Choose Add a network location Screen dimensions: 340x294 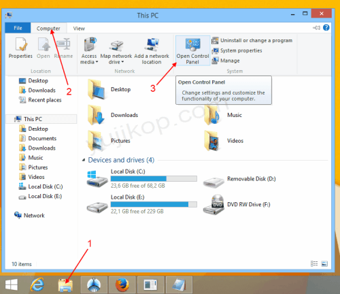pyautogui.click(x=152, y=51)
